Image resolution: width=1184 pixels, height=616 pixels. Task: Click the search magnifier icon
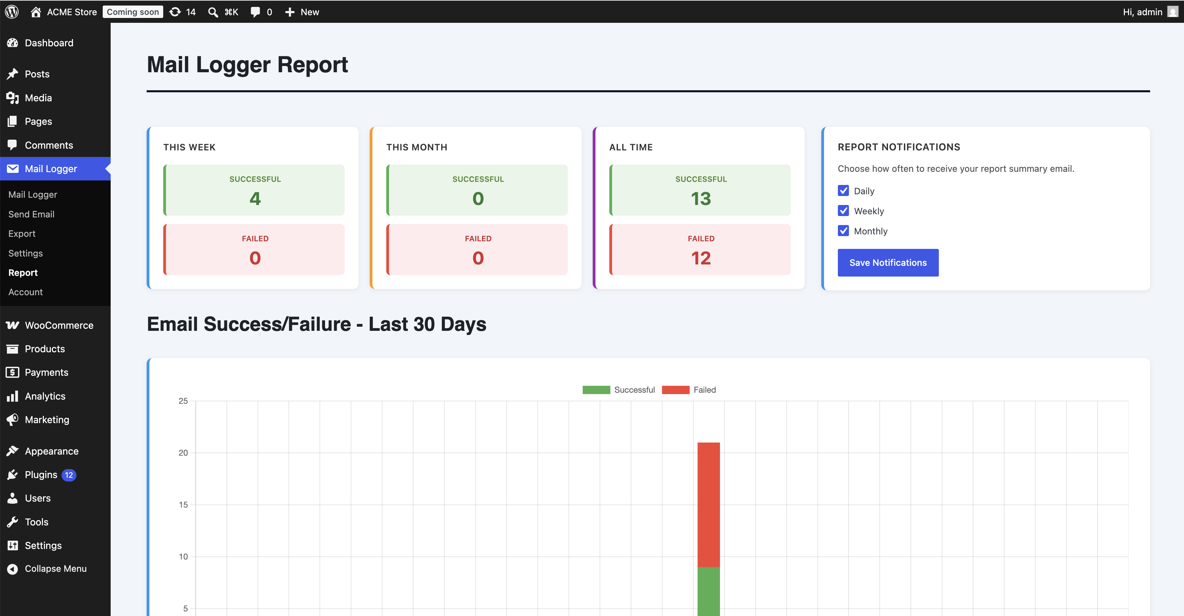click(x=213, y=12)
